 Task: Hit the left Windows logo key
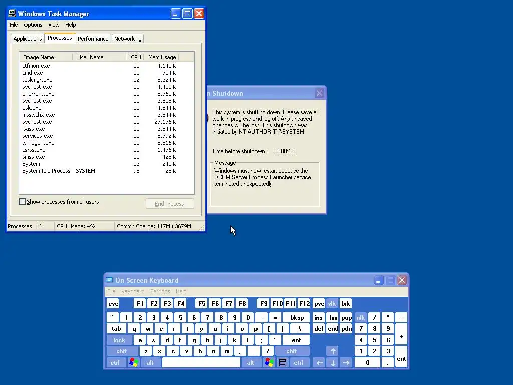tap(133, 362)
